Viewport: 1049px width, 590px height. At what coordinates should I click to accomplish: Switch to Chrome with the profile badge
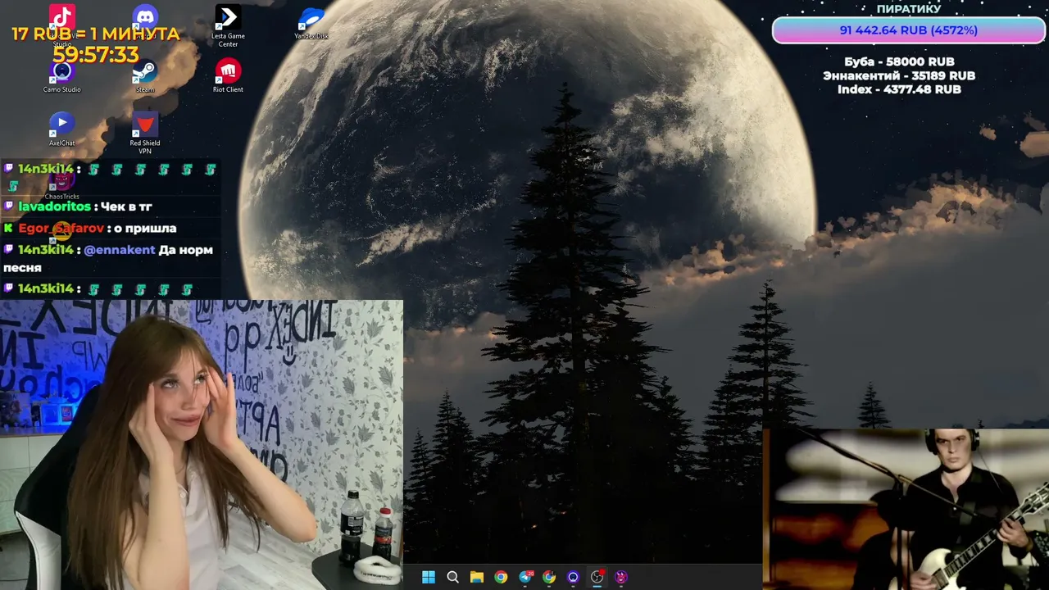coord(549,577)
